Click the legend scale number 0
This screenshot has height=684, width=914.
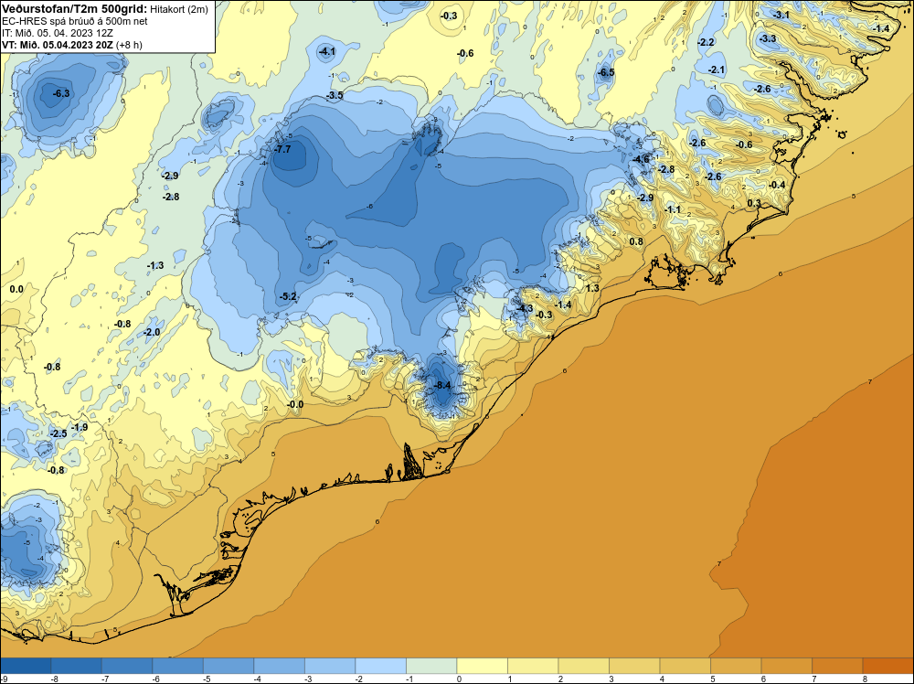(x=460, y=679)
